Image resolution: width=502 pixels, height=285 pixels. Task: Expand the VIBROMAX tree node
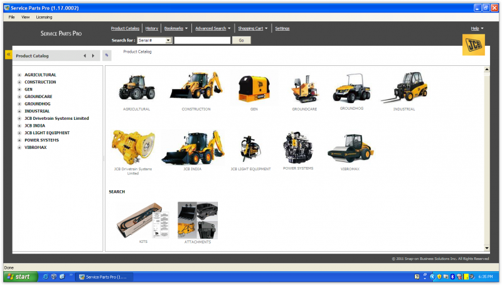pyautogui.click(x=19, y=148)
